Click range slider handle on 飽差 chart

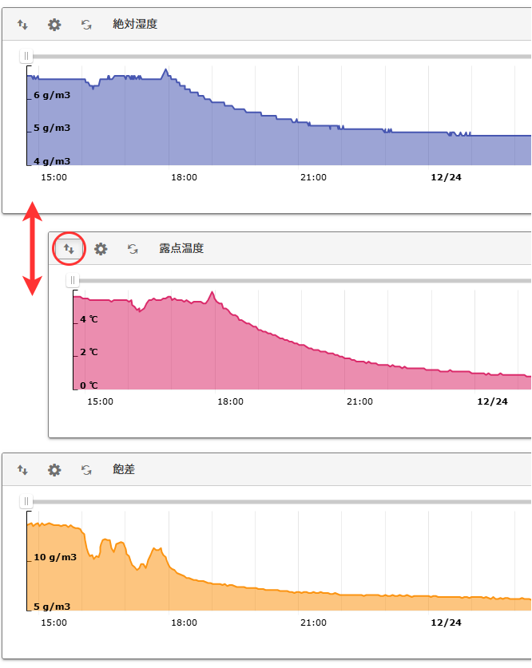point(26,501)
